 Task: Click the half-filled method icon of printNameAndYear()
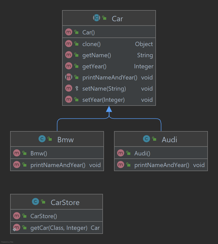(x=69, y=77)
